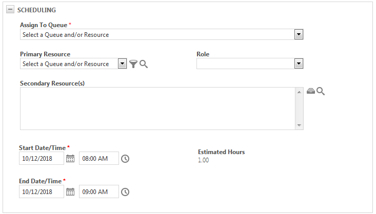Click the Start Date field showing 10/12/2018
The height and width of the screenshot is (214, 376).
[x=42, y=158]
